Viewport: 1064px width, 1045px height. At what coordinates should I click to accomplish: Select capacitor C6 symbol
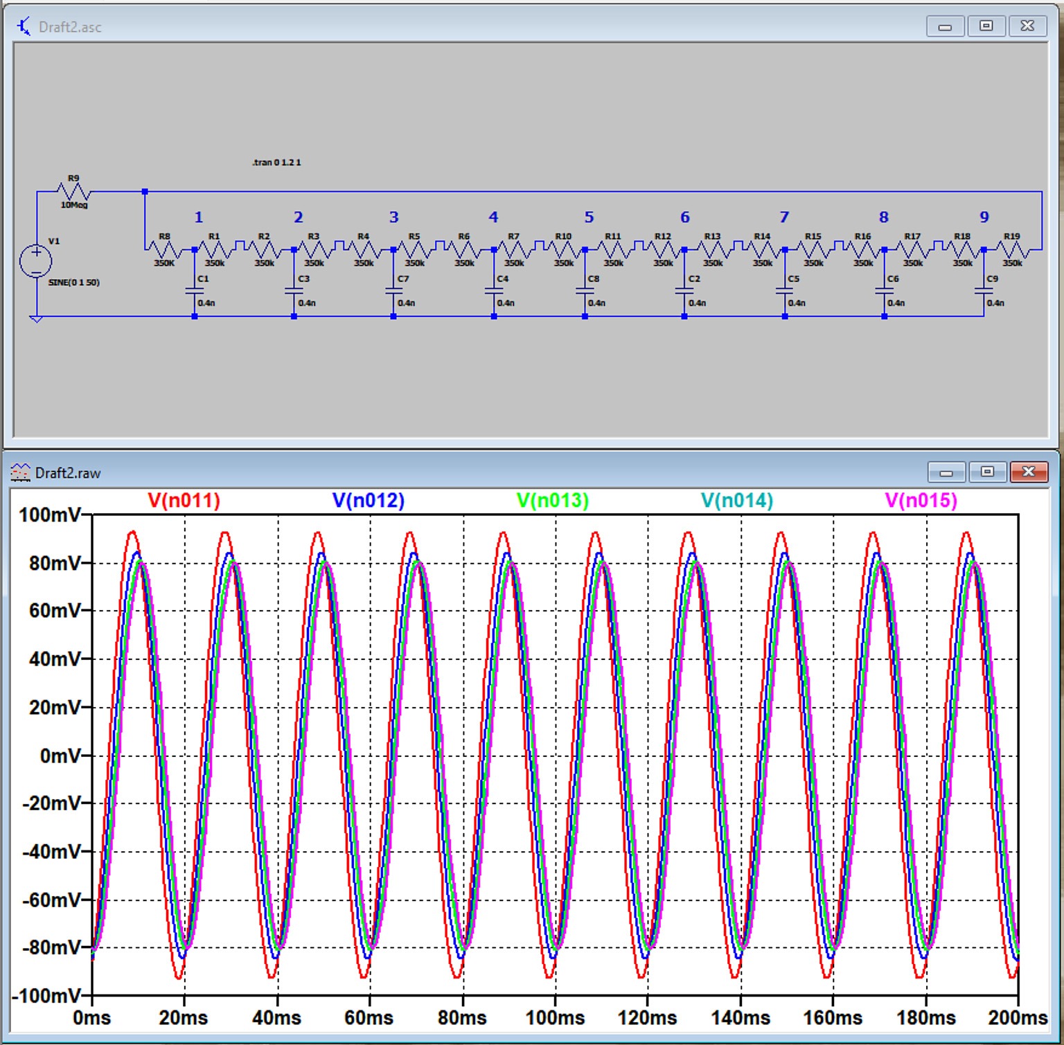[885, 292]
